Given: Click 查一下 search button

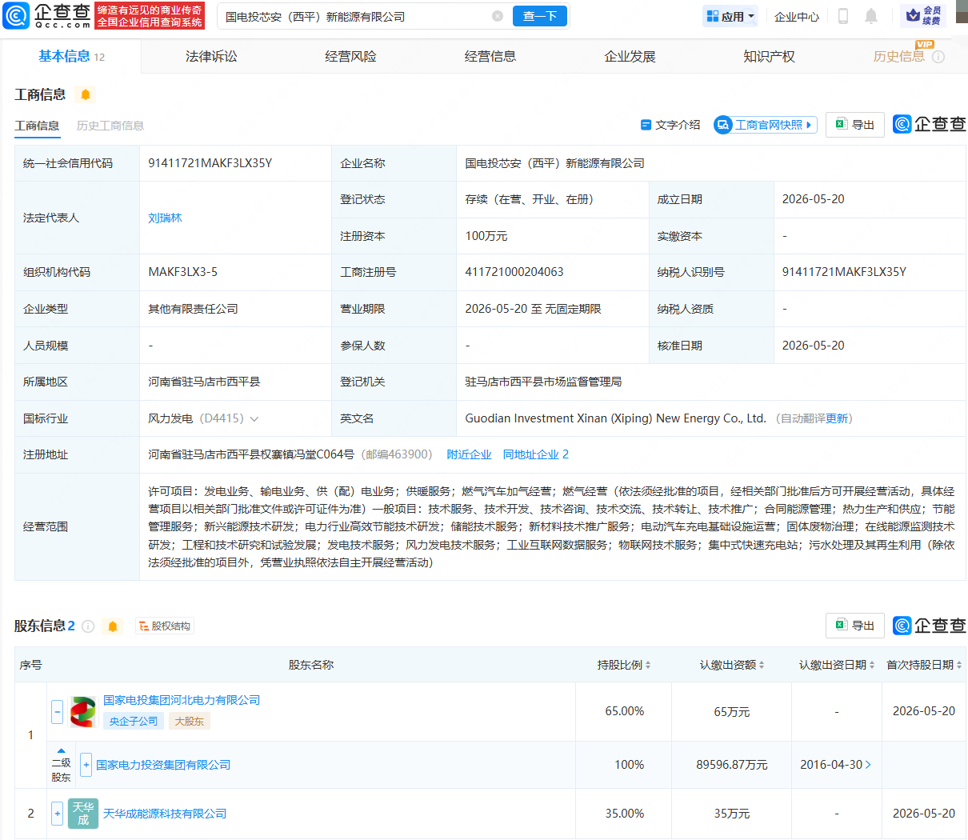Looking at the screenshot, I should coord(540,16).
